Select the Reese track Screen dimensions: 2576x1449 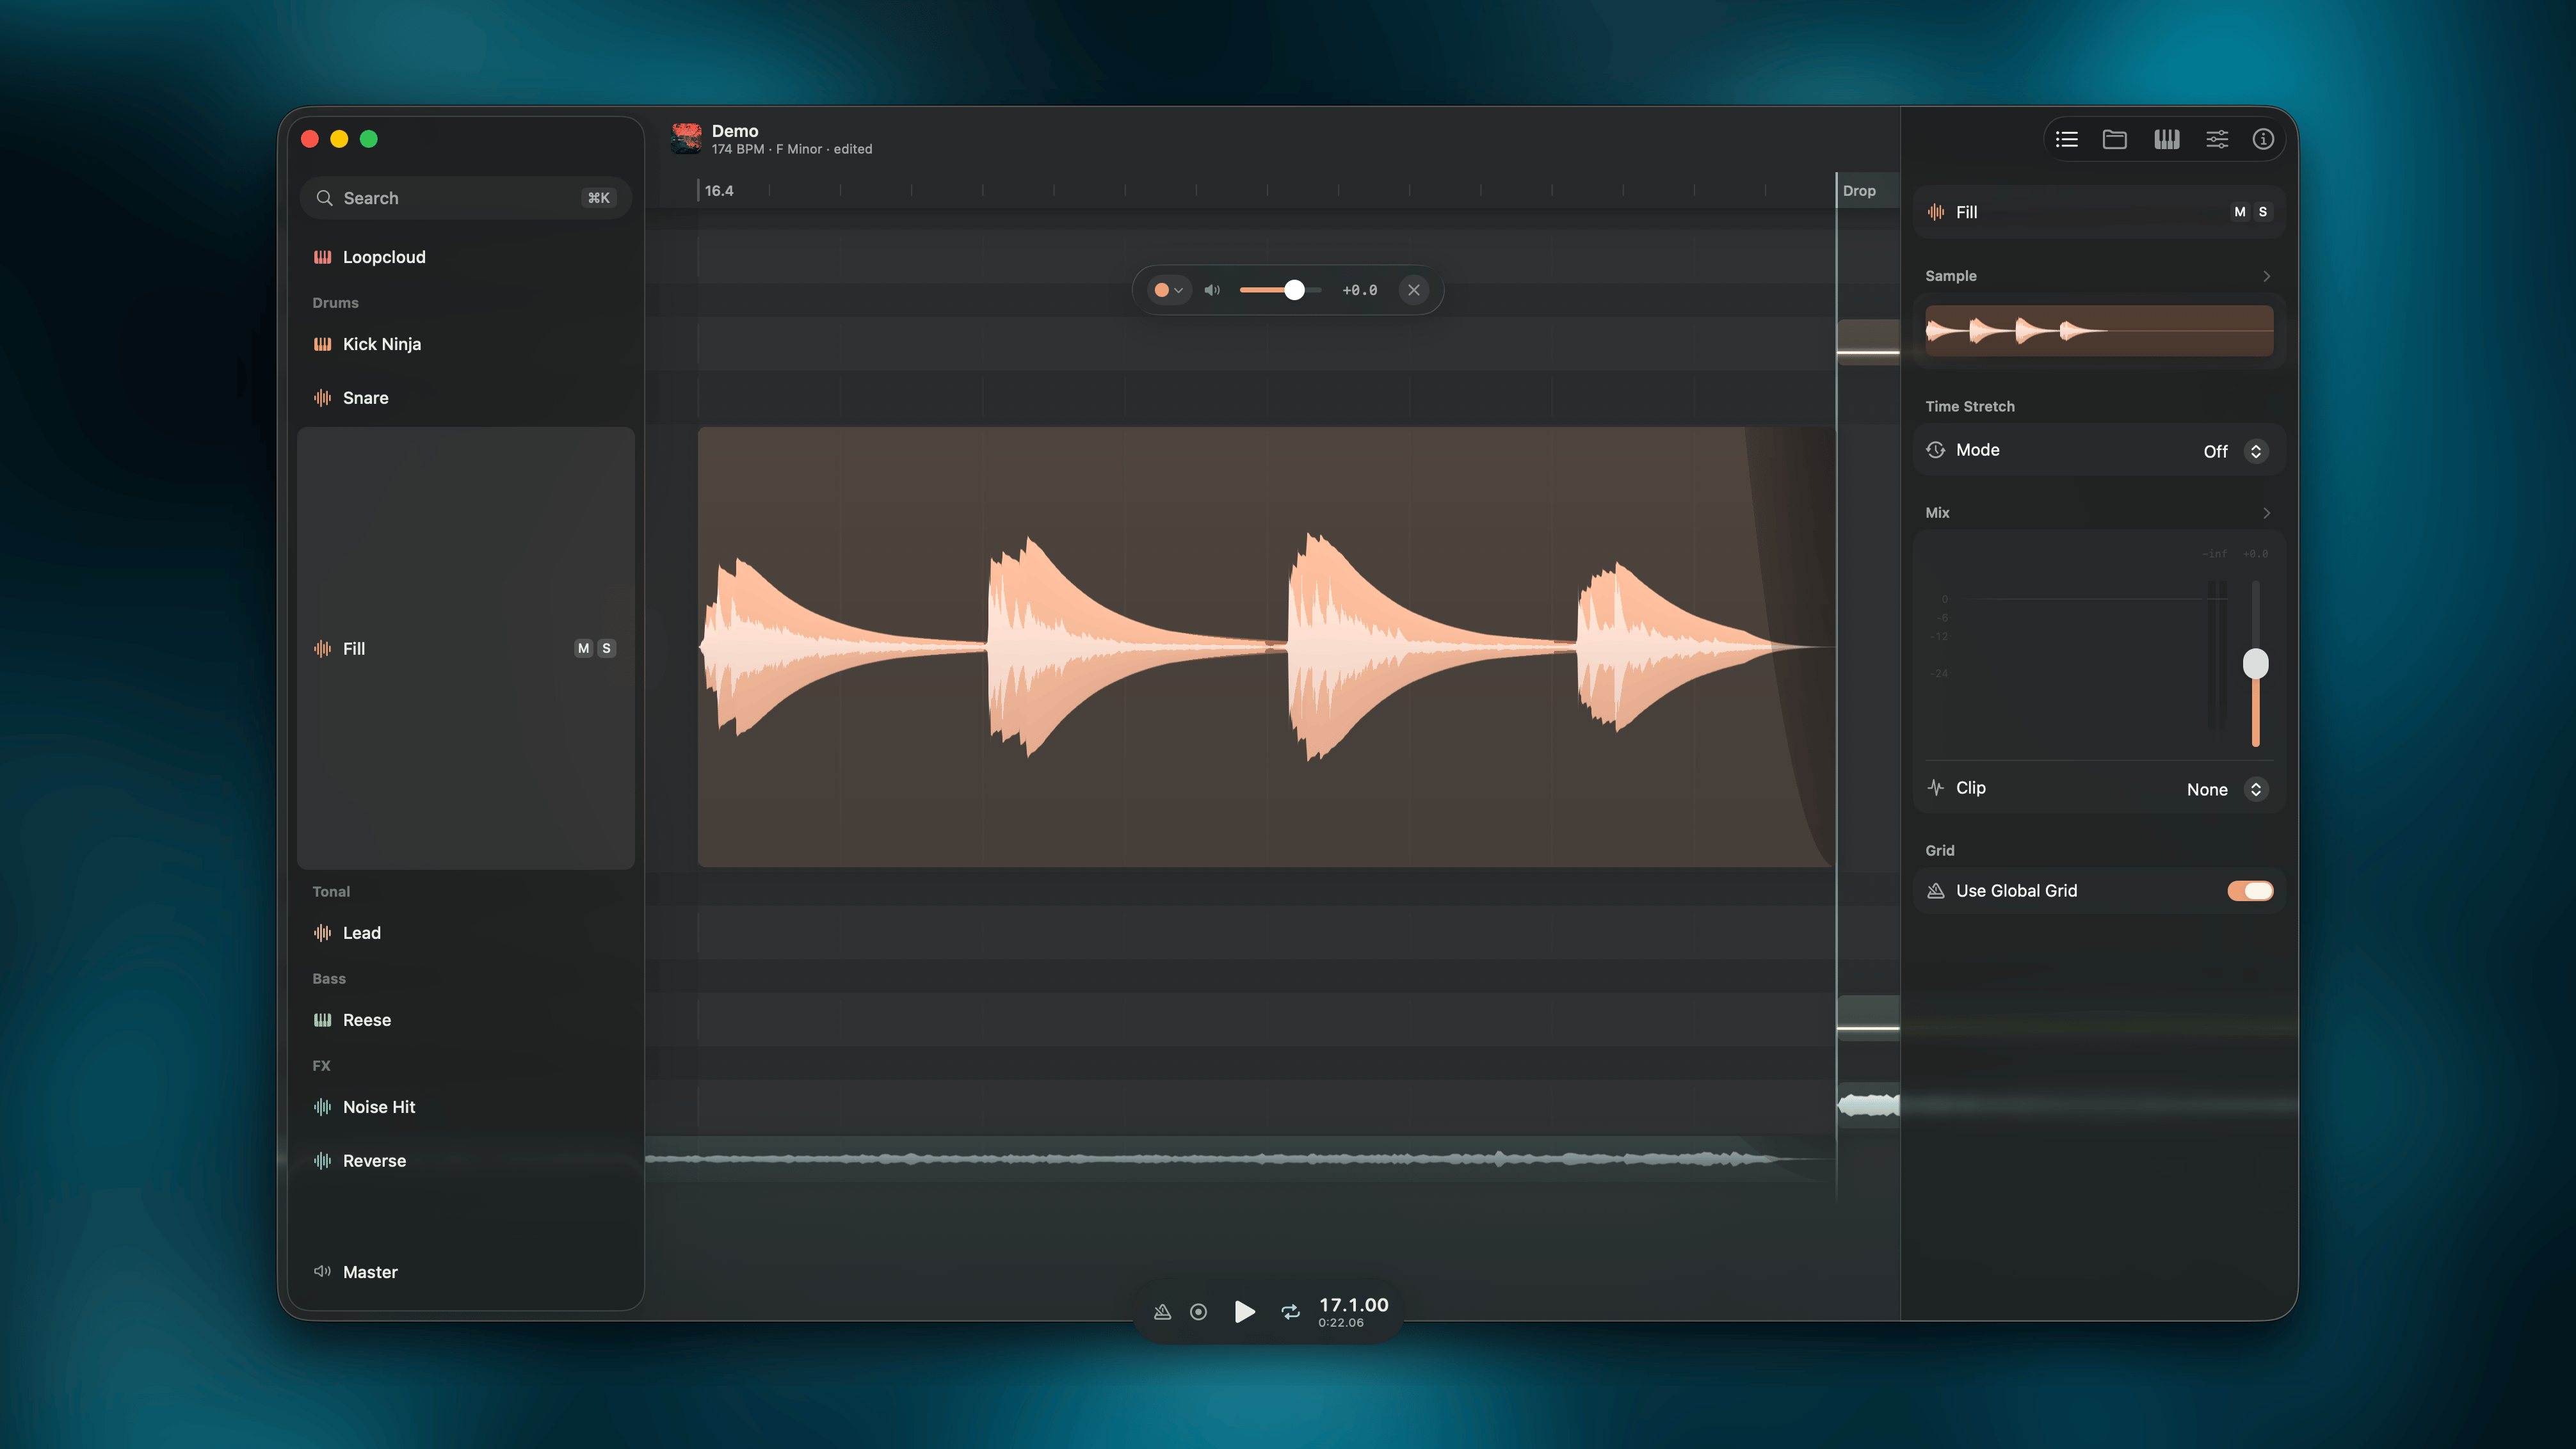point(466,1020)
